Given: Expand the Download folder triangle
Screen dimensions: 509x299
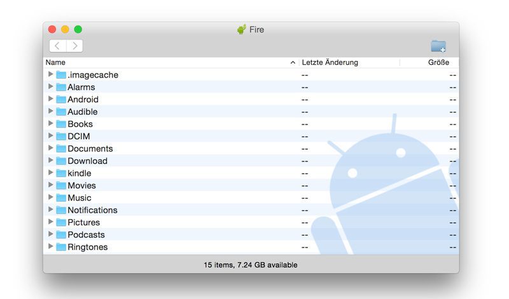Looking at the screenshot, I should (50, 161).
